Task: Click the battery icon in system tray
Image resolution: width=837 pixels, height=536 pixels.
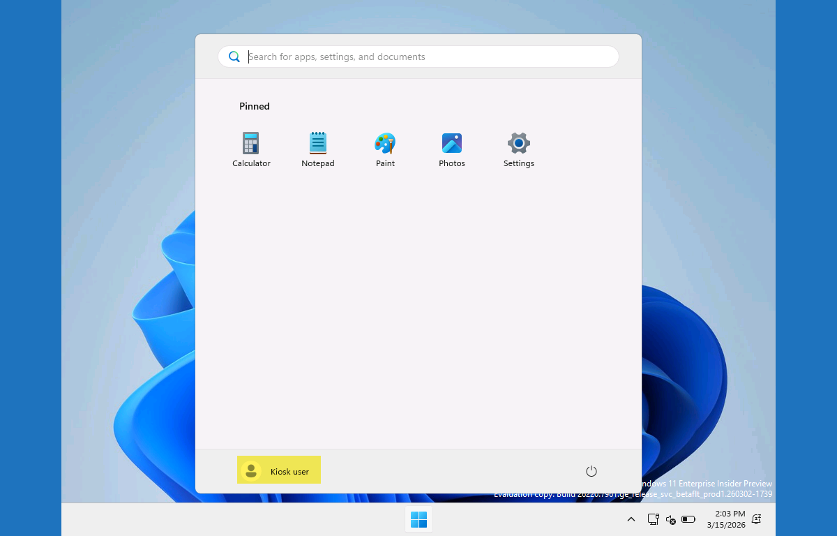Action: [x=688, y=519]
